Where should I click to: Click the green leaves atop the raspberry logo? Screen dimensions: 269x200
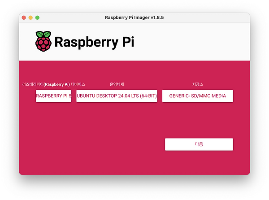(x=43, y=34)
